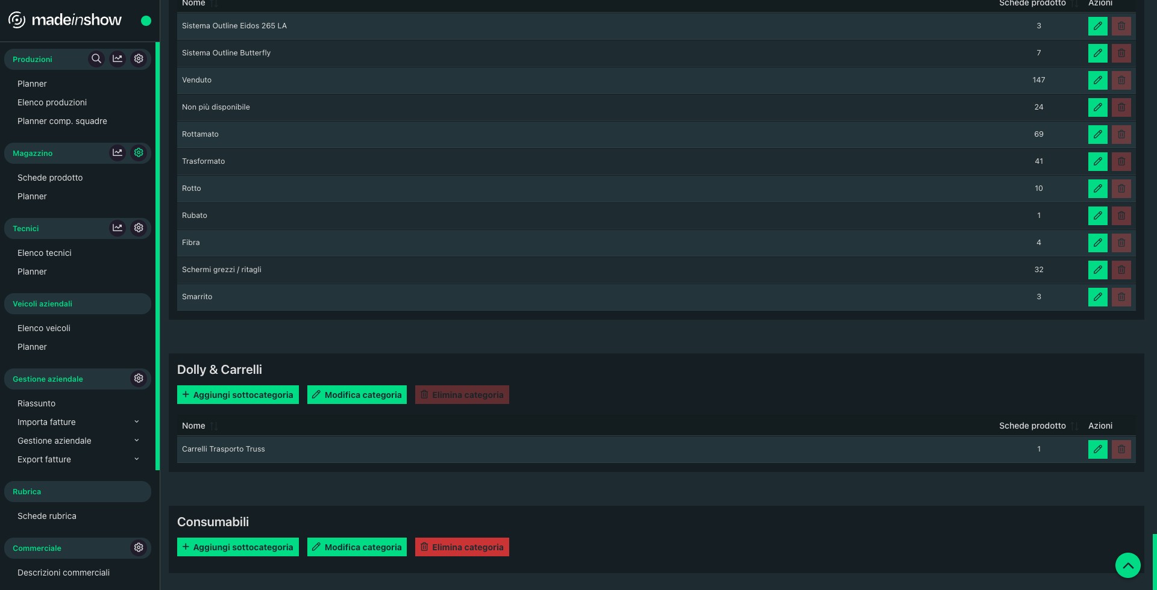Click Elimina categoria under Consumabili
This screenshot has height=590, width=1157.
coord(462,547)
